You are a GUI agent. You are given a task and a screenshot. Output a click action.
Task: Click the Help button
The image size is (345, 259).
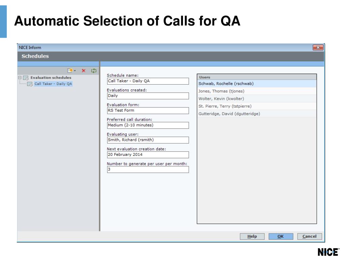point(252,236)
